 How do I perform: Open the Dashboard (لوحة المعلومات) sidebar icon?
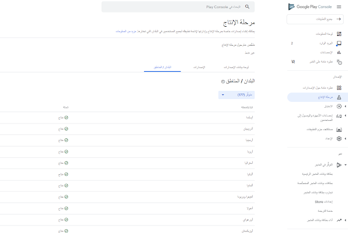coord(339,34)
